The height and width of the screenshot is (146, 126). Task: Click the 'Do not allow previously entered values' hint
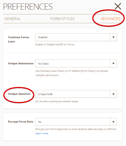click(57, 101)
